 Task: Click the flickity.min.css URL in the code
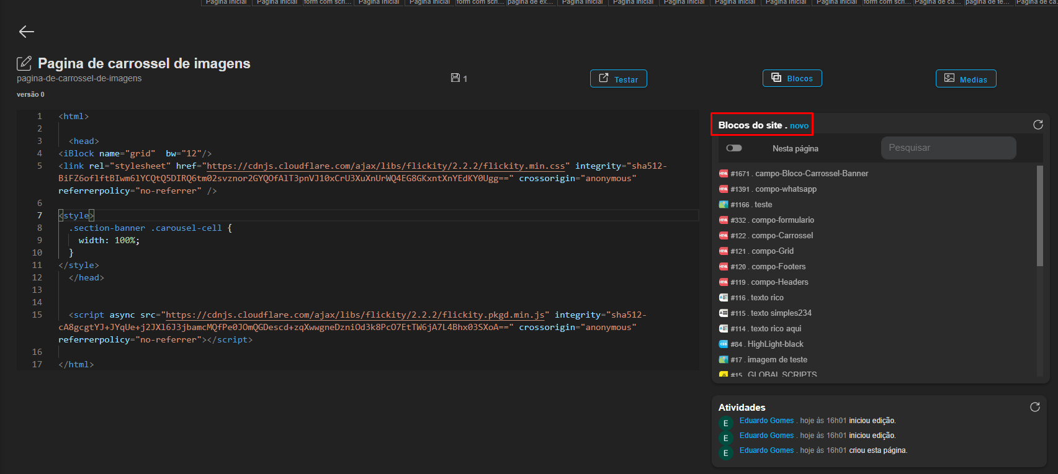pos(385,166)
